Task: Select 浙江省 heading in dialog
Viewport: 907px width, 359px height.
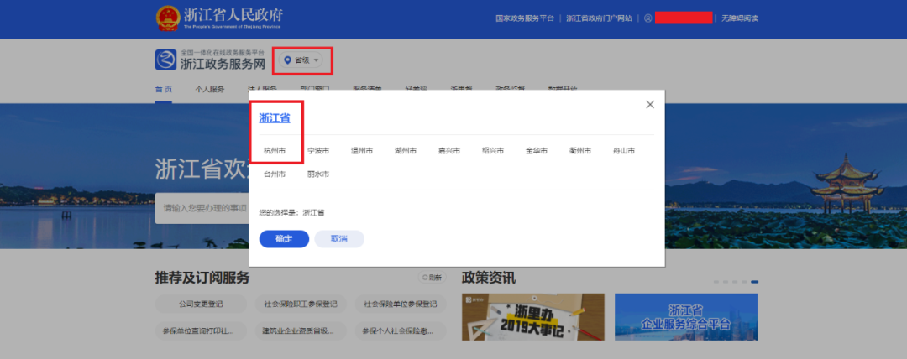Action: coord(274,118)
